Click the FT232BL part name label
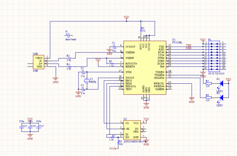This screenshot has width=237, height=156. [x=177, y=43]
